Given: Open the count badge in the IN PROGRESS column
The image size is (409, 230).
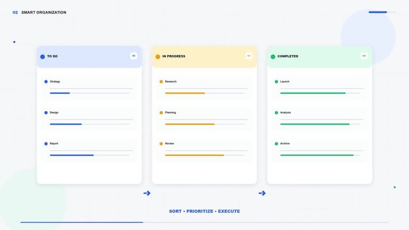Looking at the screenshot, I should (249, 56).
